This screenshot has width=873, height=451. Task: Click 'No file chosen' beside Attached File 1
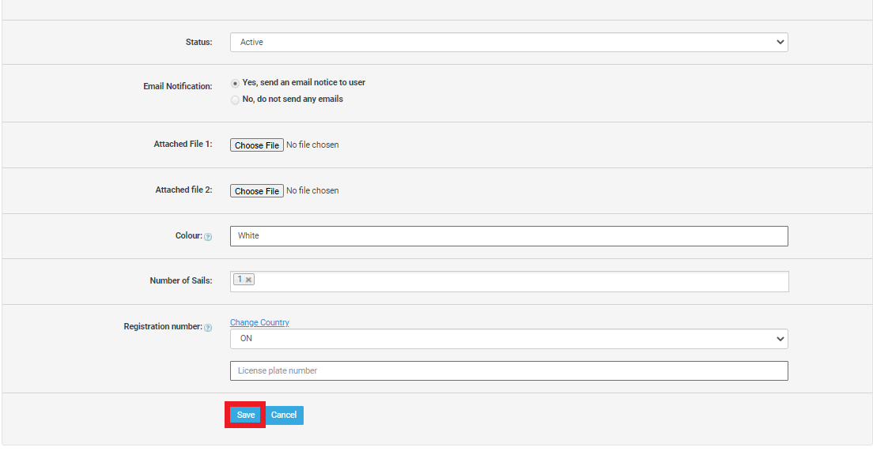(312, 145)
